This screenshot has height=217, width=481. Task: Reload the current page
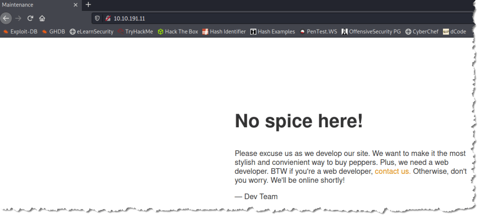30,18
